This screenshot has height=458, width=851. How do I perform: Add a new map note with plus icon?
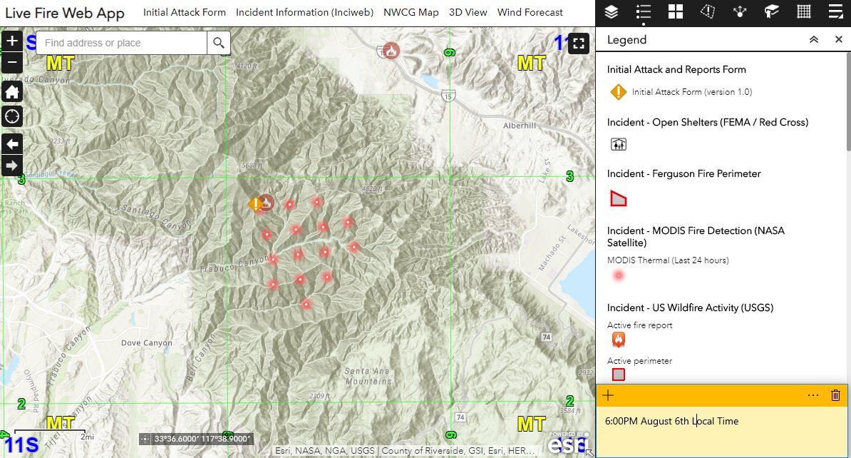pyautogui.click(x=607, y=395)
